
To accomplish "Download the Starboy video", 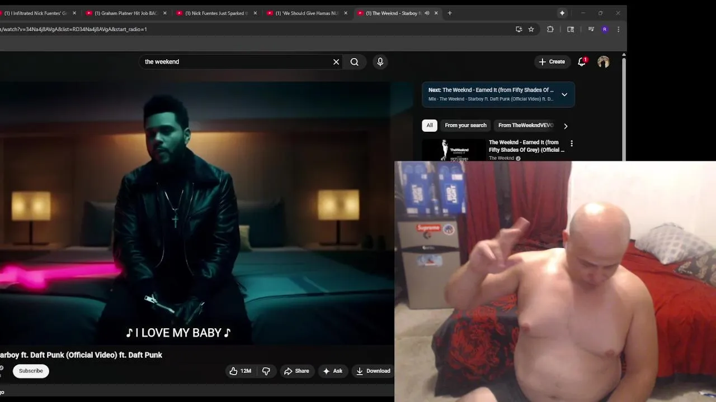I will tap(373, 371).
